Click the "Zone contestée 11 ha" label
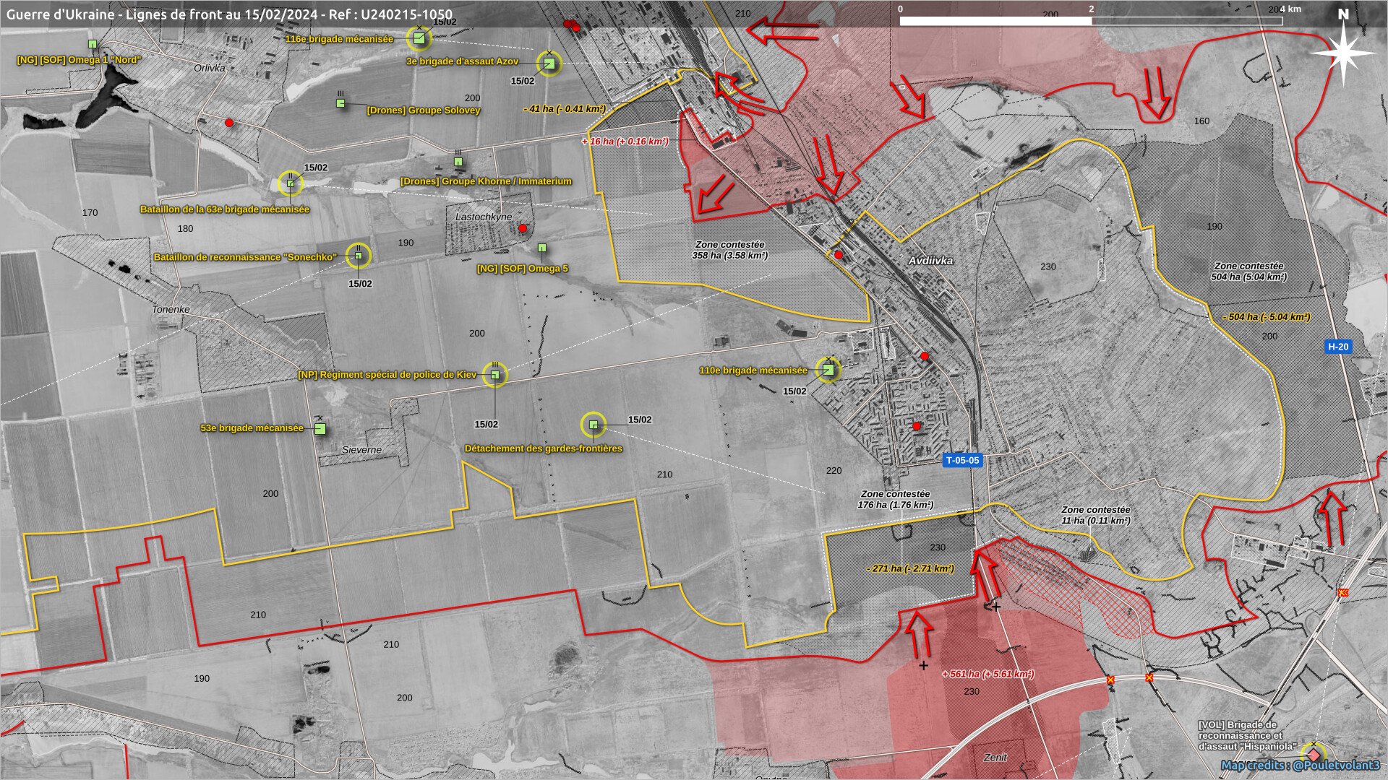The image size is (1388, 780). (x=1096, y=515)
